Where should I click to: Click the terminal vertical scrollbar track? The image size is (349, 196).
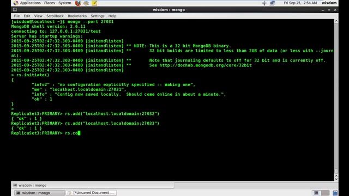(x=336, y=96)
